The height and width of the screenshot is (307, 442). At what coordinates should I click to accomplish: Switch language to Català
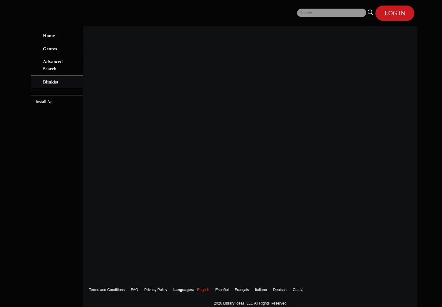tap(298, 290)
